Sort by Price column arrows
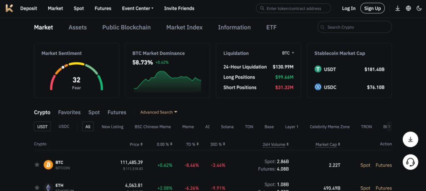Screen dimensions: 426x191 click(x=141, y=144)
